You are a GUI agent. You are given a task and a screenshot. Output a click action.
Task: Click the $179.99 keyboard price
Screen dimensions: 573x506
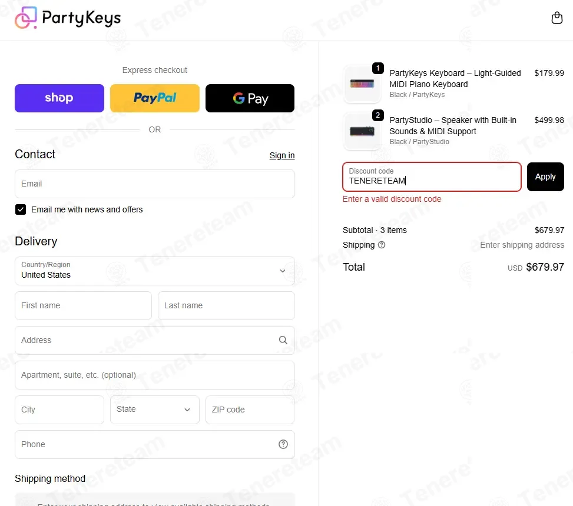click(x=549, y=73)
